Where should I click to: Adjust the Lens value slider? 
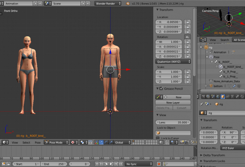point(173,122)
